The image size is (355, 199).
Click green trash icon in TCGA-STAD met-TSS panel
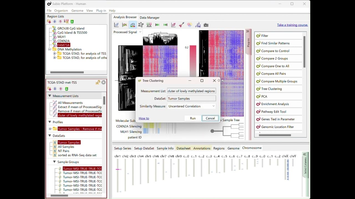(x=67, y=89)
